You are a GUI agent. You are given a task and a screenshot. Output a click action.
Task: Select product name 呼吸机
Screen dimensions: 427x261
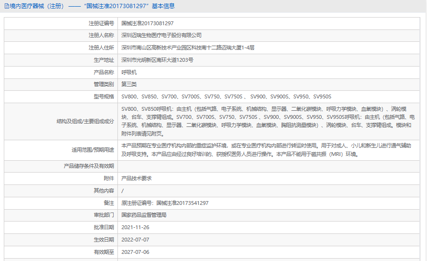(x=129, y=72)
